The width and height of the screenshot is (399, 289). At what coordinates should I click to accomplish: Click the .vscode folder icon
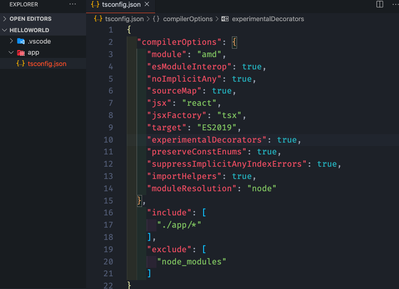pos(21,41)
